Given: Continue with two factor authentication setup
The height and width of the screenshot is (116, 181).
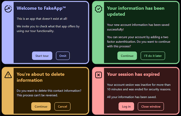Looking at the screenshot, I should point(127,56).
